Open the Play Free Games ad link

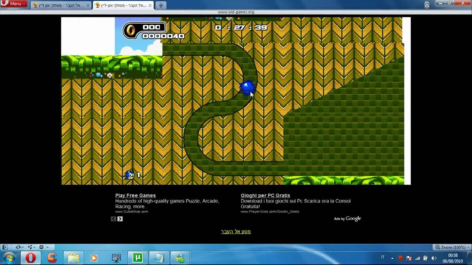click(135, 195)
